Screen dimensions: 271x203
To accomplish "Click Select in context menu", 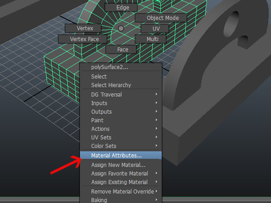I will [x=121, y=77].
